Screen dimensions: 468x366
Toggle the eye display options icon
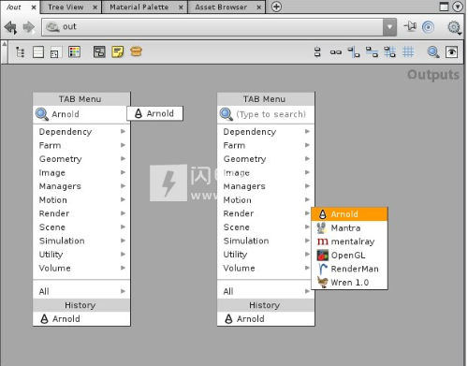pyautogui.click(x=451, y=52)
